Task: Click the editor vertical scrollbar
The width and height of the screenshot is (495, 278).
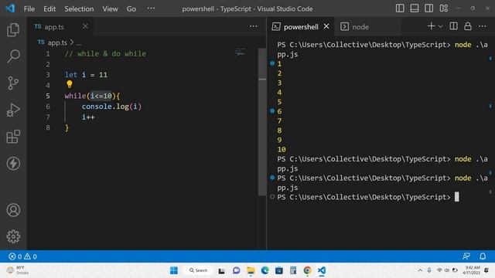Action: pyautogui.click(x=262, y=122)
